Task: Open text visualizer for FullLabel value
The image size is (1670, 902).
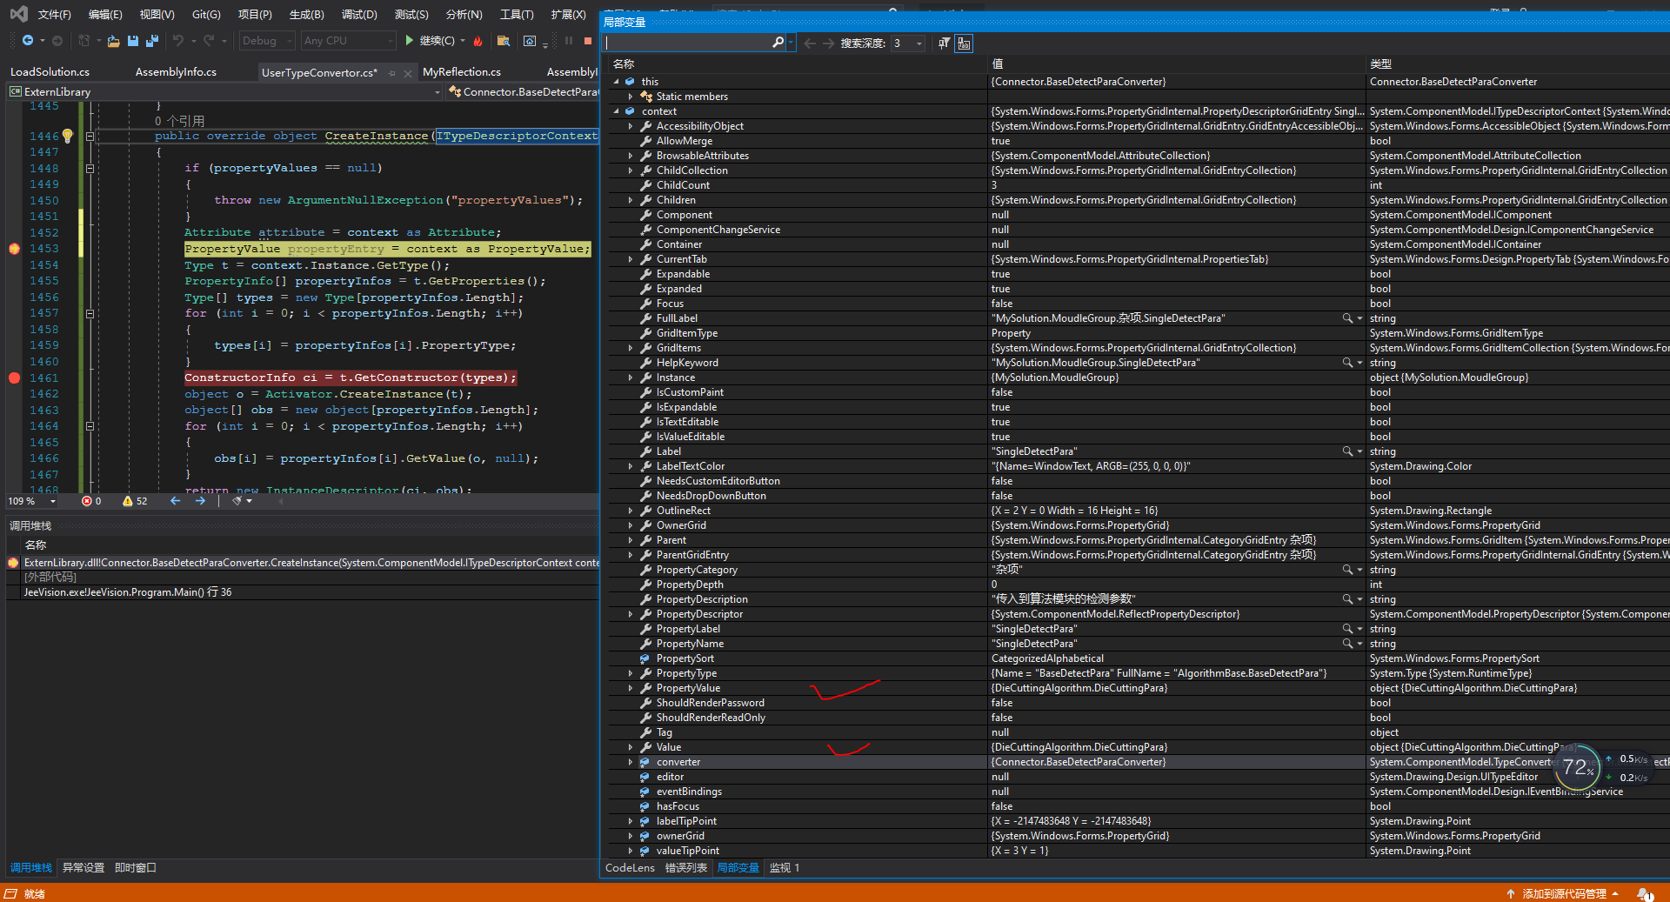Action: [x=1347, y=318]
